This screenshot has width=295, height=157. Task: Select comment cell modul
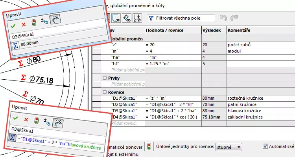(x=261, y=51)
